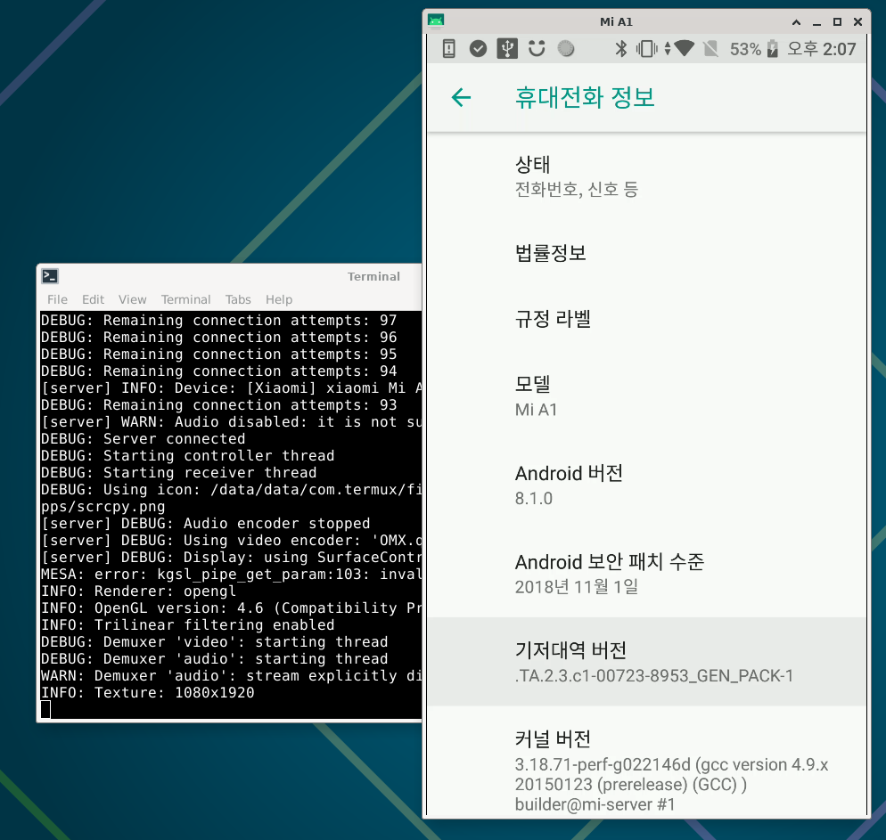Viewport: 886px width, 840px height.
Task: Open the Terminal menu in Terminal window
Action: pos(186,299)
